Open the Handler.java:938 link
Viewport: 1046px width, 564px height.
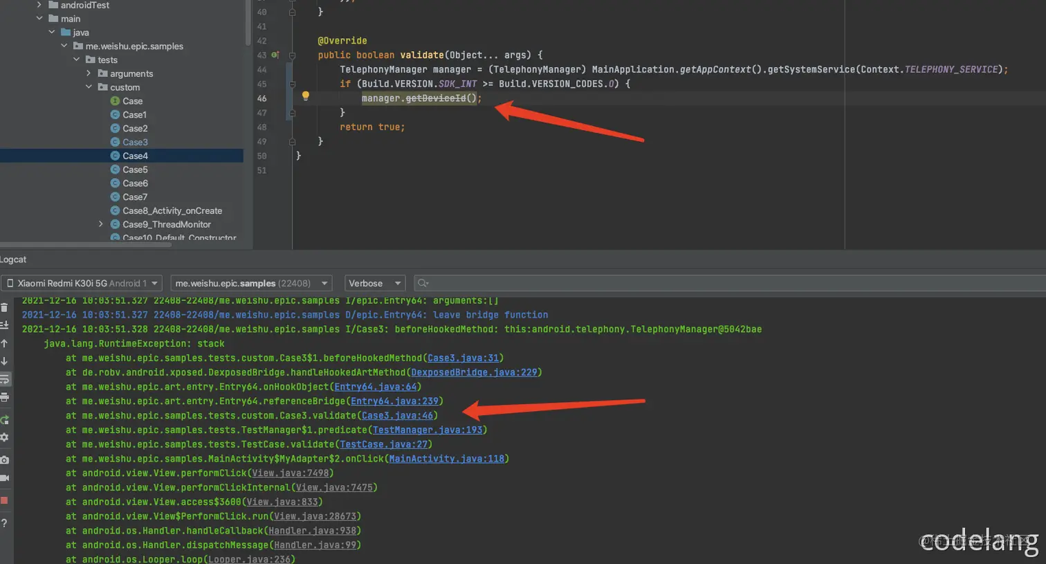point(312,531)
